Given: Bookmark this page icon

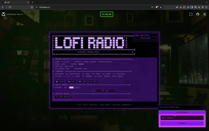Looking at the screenshot, I should (32, 7).
